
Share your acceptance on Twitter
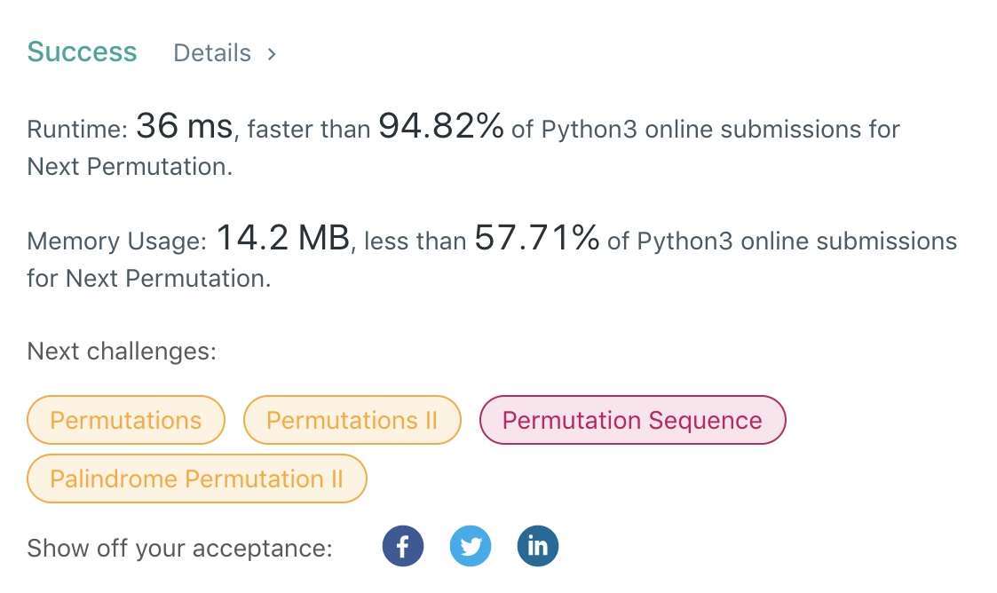471,546
